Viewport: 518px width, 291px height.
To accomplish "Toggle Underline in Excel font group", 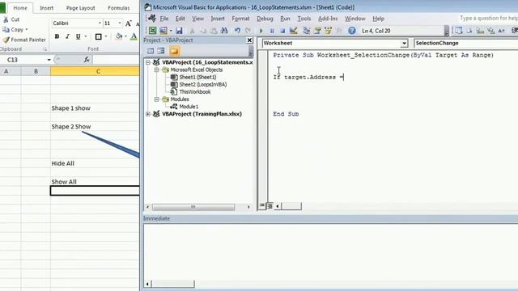I will coord(78,36).
